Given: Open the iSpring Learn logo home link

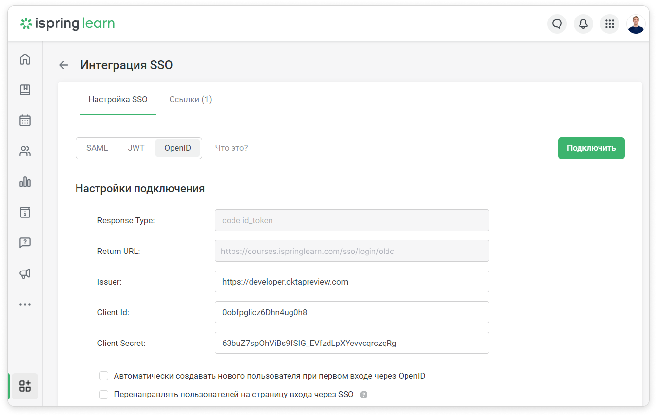Looking at the screenshot, I should [68, 23].
